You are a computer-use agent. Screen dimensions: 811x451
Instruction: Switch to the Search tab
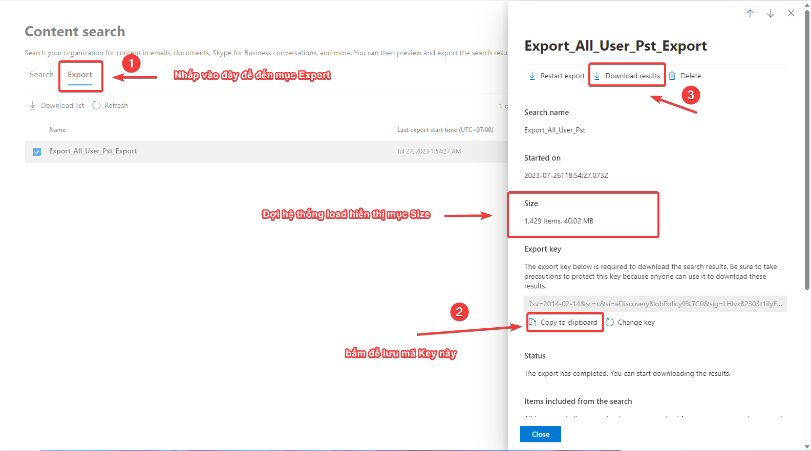click(41, 75)
